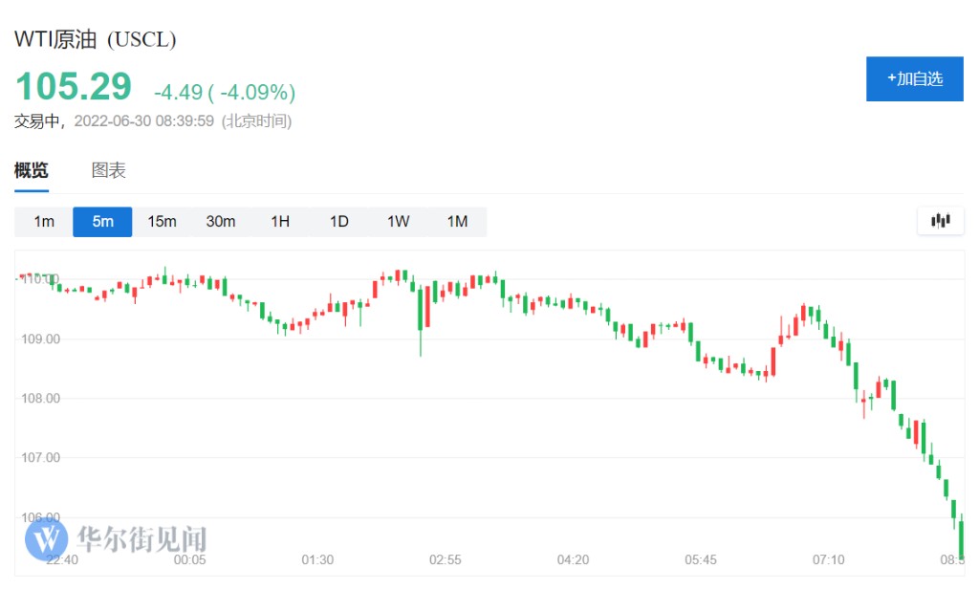Click the 108.00 price axis label
Viewport: 979px width, 590px height.
tap(39, 398)
